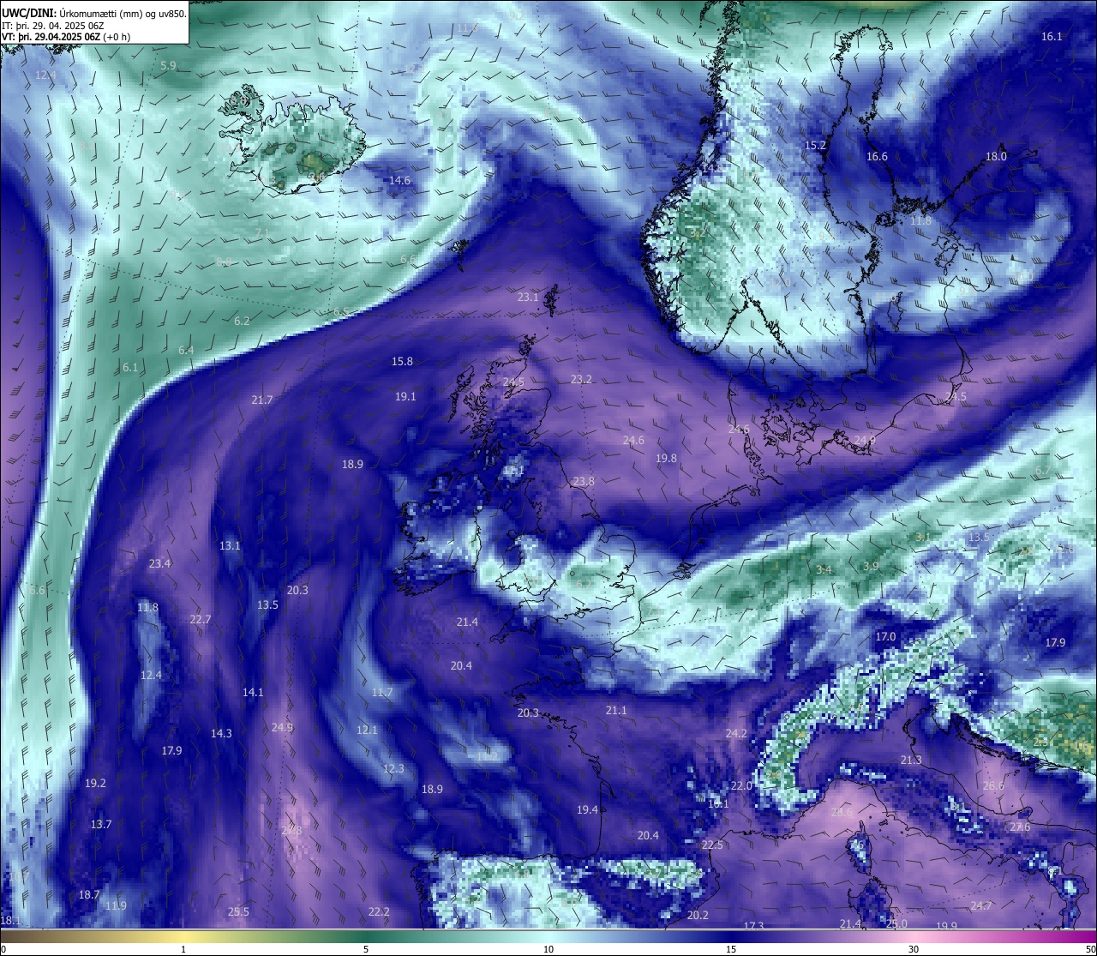
Task: Click the 23.8 value off eastern England
Action: 584,482
